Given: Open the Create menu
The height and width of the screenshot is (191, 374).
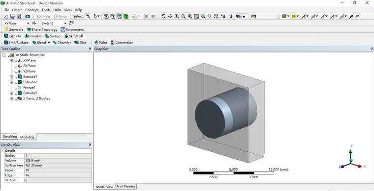Looking at the screenshot, I should [17, 10].
